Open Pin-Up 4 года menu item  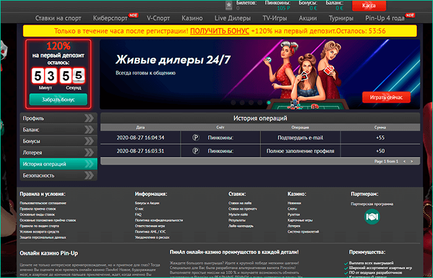385,18
